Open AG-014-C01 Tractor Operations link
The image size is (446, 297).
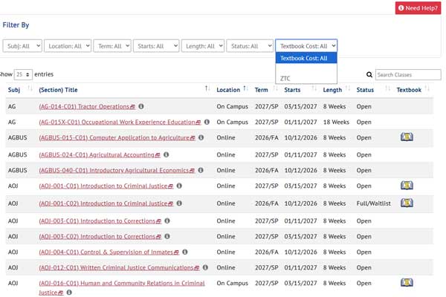(87, 106)
